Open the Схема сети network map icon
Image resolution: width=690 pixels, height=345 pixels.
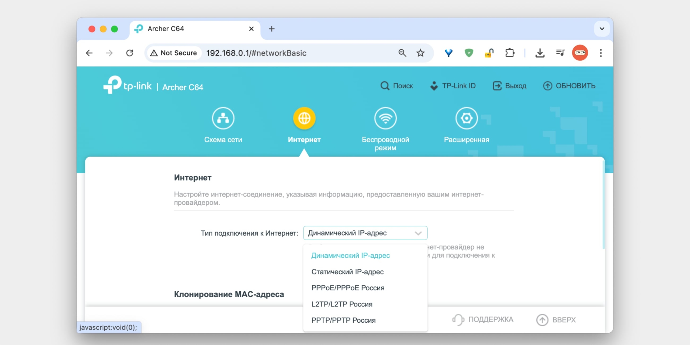(223, 118)
